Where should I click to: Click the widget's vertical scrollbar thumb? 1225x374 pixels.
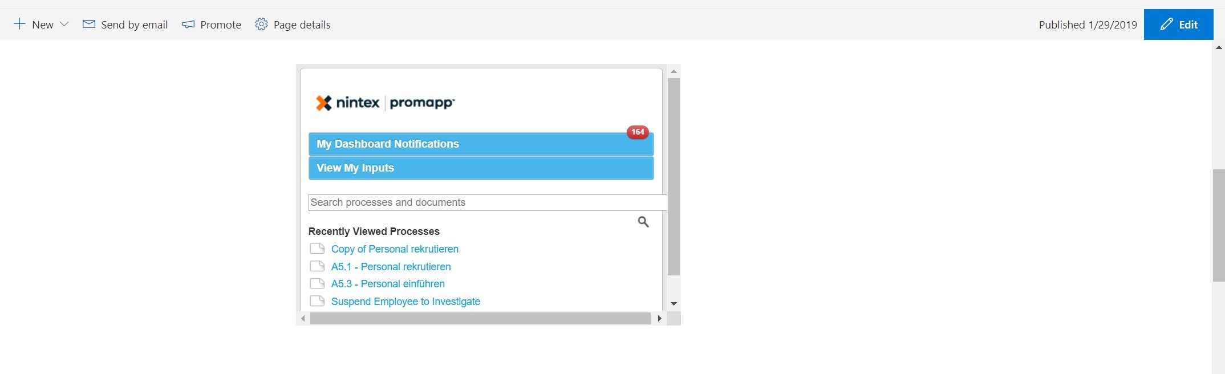tap(674, 177)
